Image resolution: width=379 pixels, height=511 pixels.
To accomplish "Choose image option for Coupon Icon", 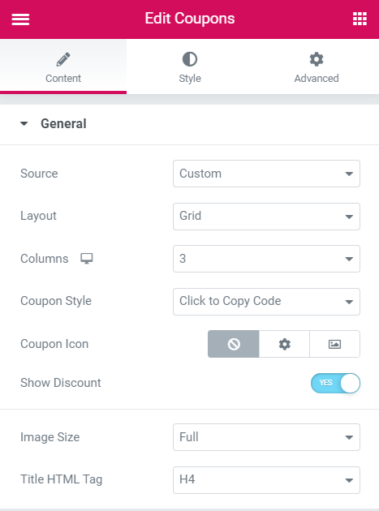I will click(x=334, y=344).
